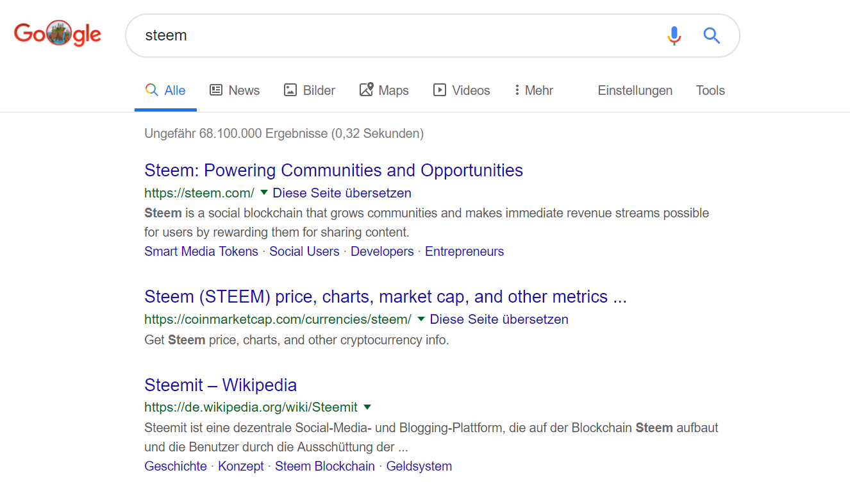Open the Tools options

point(710,90)
